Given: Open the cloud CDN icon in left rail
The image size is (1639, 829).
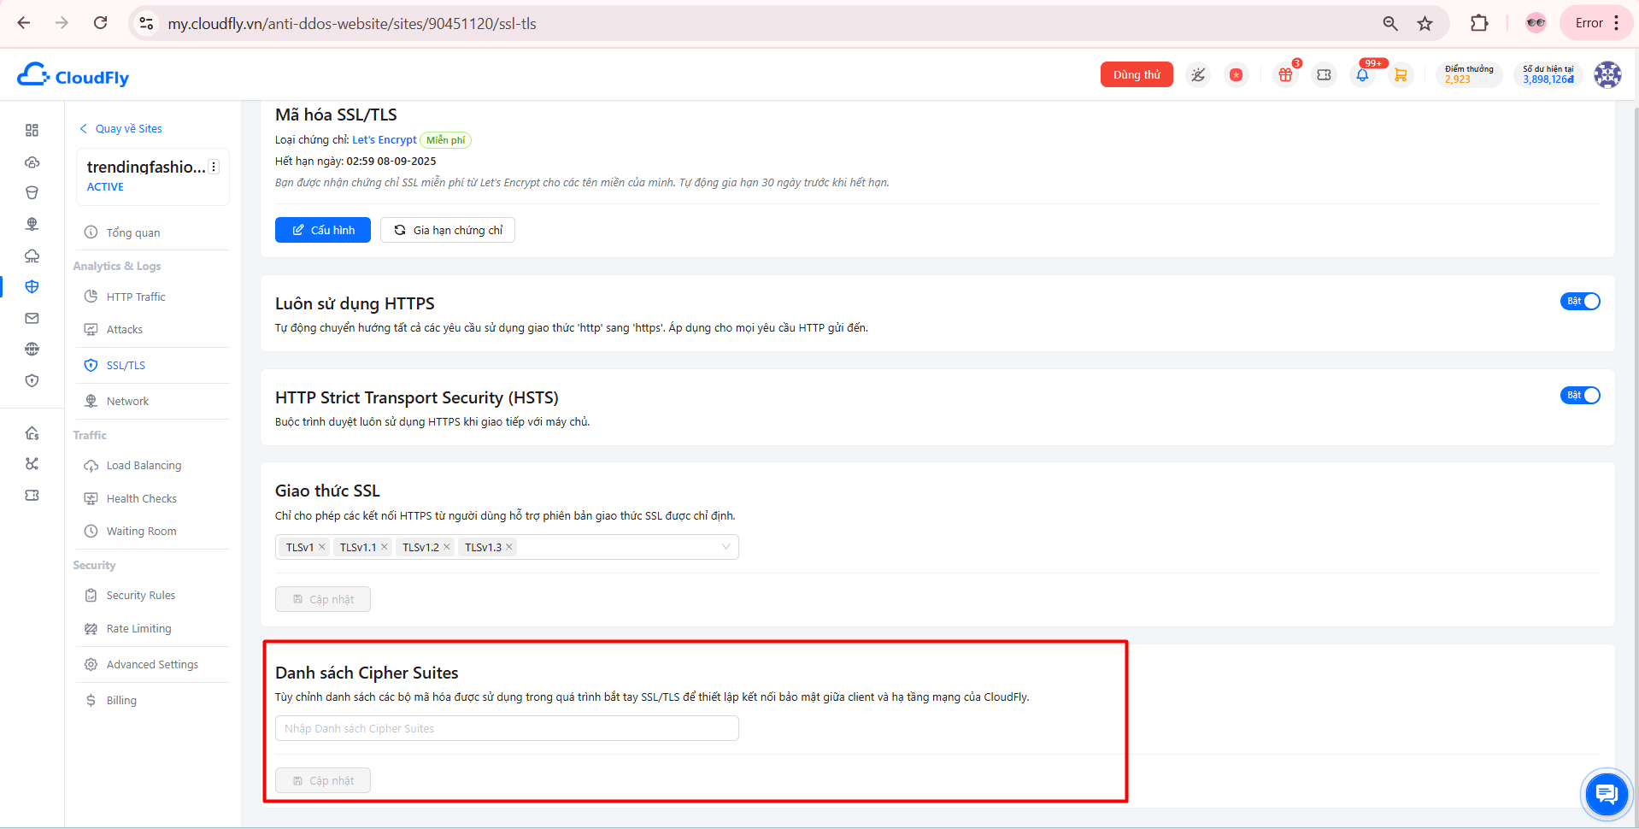Looking at the screenshot, I should point(32,256).
